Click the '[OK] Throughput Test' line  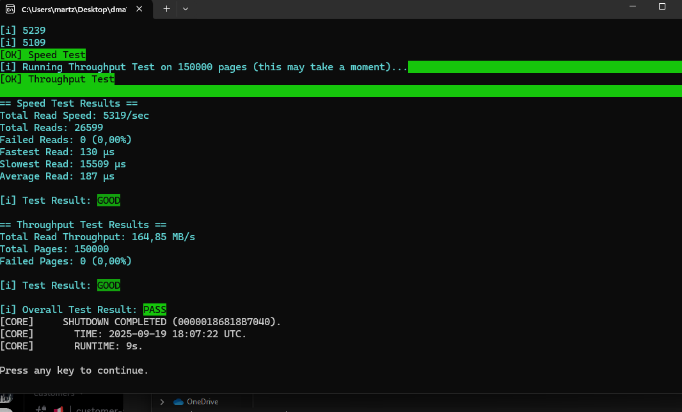tap(57, 79)
